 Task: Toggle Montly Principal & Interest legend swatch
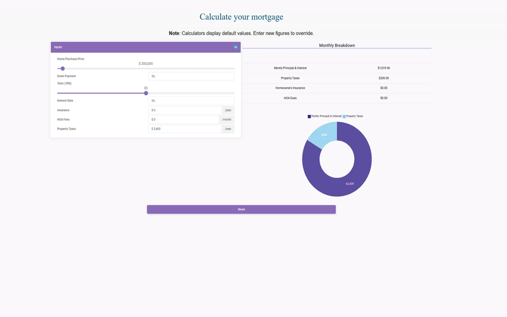click(x=309, y=116)
